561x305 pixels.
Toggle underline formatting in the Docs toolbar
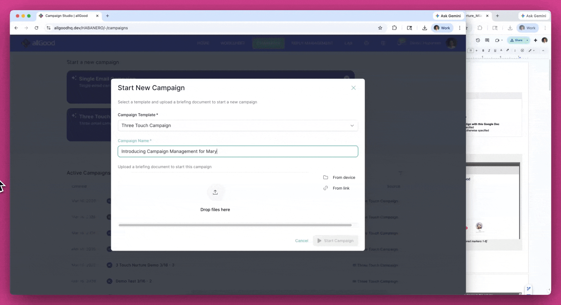[x=495, y=51]
